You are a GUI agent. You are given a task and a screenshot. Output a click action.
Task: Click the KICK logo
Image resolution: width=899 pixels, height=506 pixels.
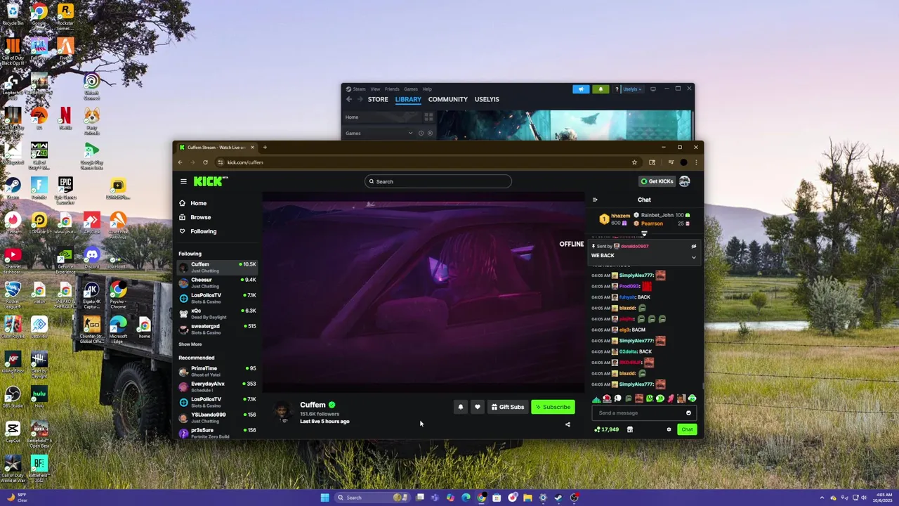pyautogui.click(x=210, y=181)
